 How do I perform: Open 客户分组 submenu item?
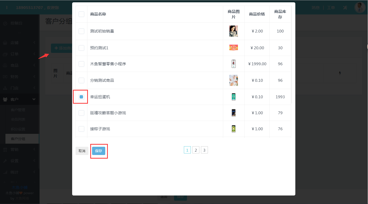[x=18, y=139]
